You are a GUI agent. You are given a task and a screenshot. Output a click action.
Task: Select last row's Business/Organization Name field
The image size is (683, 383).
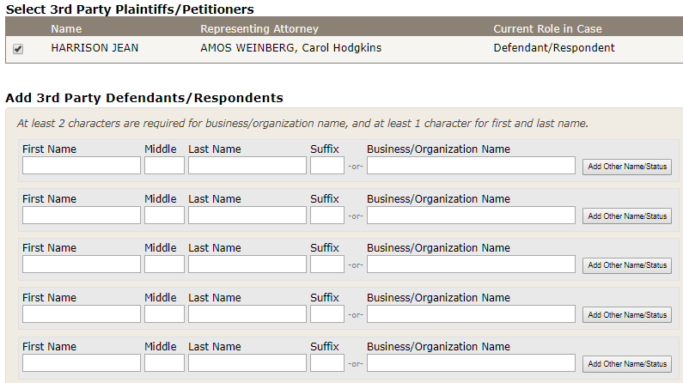471,363
